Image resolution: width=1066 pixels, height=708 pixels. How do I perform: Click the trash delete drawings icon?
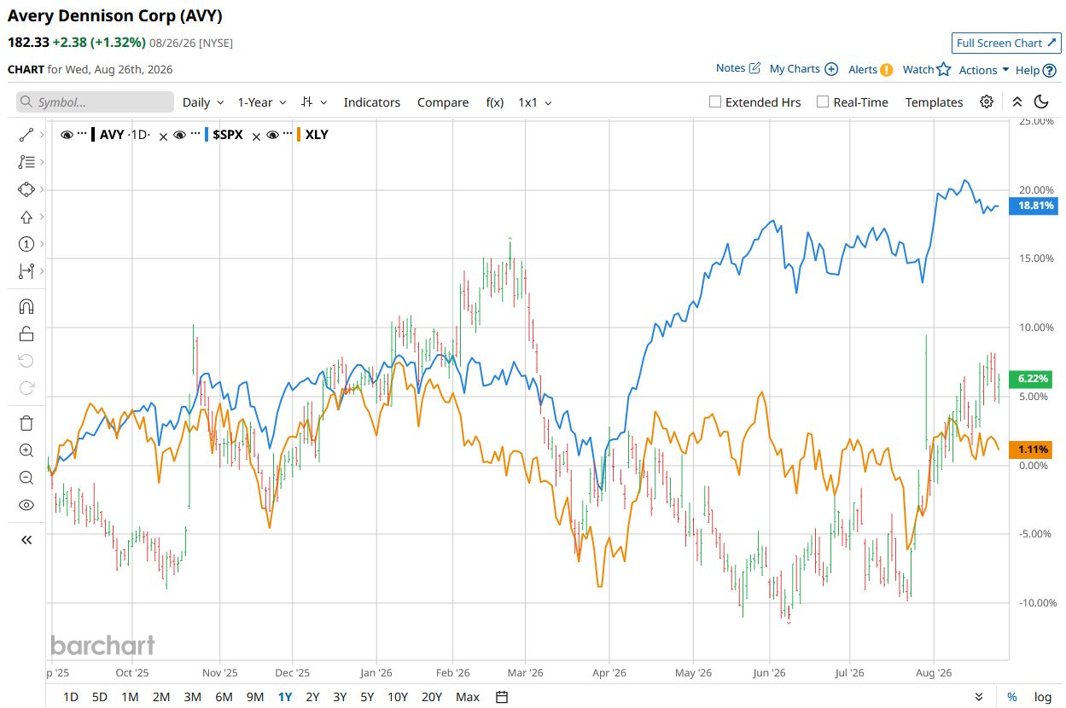pos(26,423)
